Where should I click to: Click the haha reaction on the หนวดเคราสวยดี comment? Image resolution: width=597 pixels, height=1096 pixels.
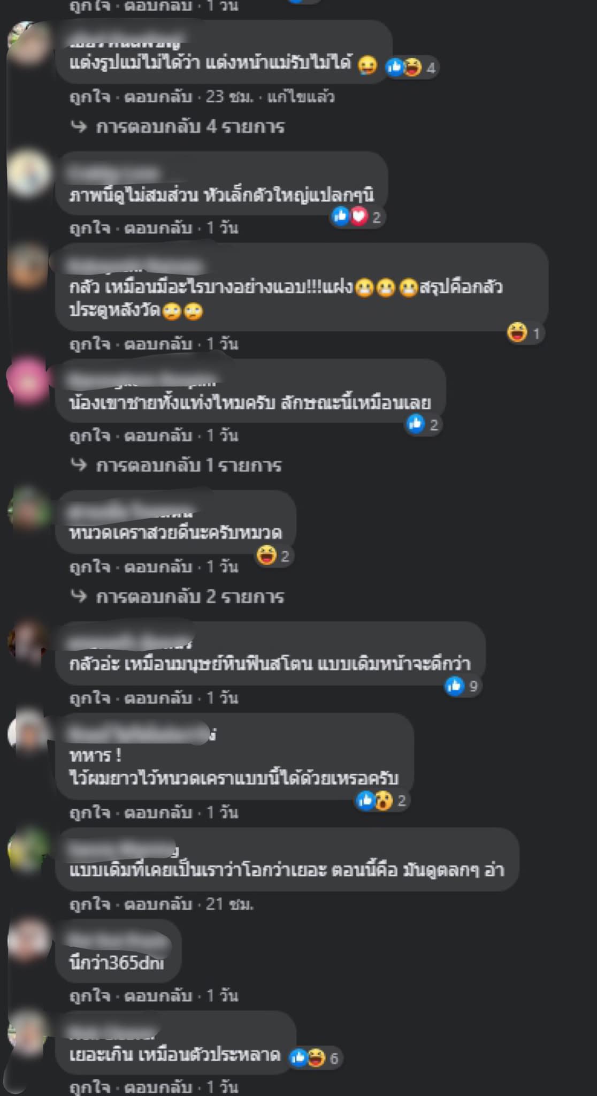(274, 555)
